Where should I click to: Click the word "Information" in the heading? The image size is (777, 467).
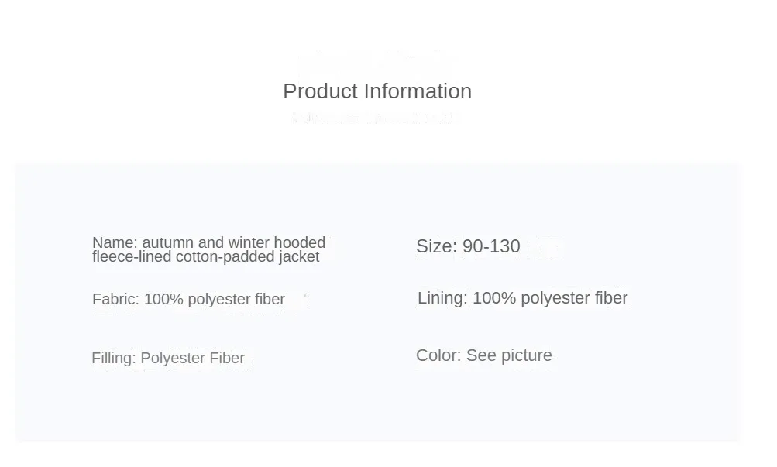pyautogui.click(x=418, y=91)
